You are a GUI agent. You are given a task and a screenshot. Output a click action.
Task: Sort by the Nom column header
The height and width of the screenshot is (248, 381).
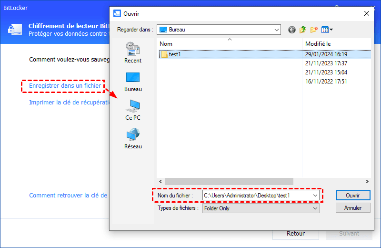pyautogui.click(x=230, y=44)
